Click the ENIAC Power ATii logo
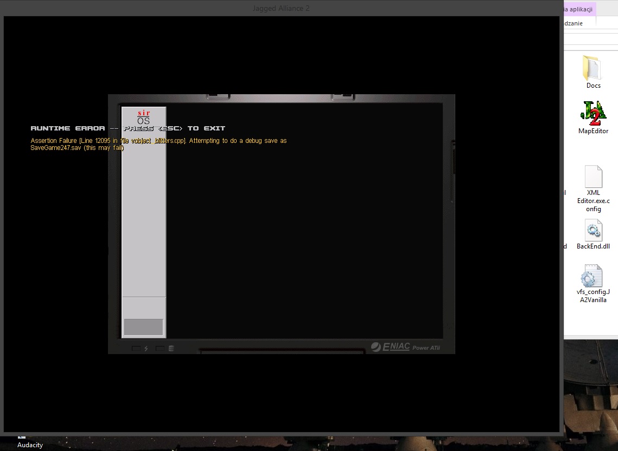This screenshot has height=451, width=618. pyautogui.click(x=405, y=347)
